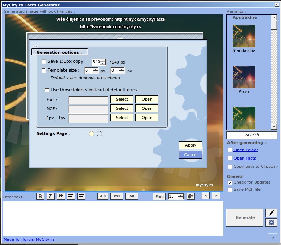Screen dimensions: 281x245
Task: Click the variants scrollbar thumb
Action: (274, 25)
